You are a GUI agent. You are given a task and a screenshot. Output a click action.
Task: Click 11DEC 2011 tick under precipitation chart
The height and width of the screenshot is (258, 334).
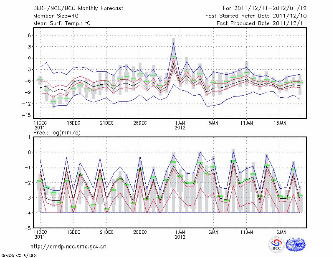pyautogui.click(x=40, y=234)
